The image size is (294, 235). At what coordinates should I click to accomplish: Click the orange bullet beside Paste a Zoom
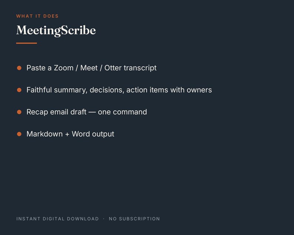click(19, 68)
